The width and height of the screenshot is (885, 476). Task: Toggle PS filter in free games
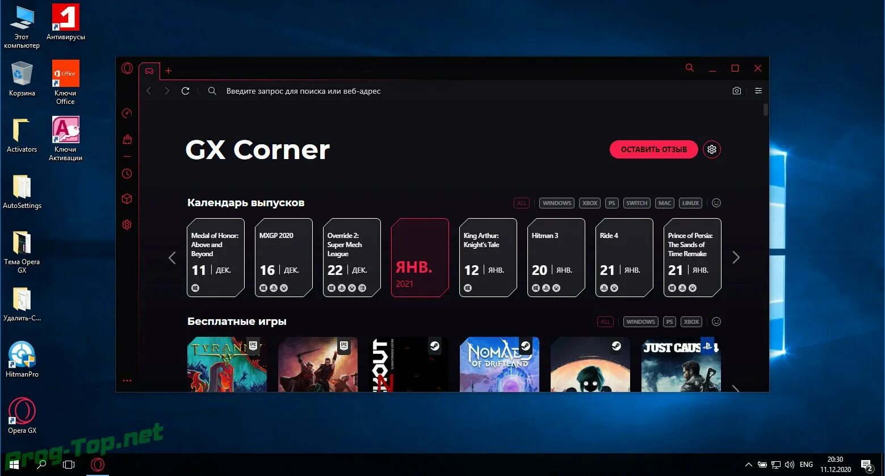(670, 321)
